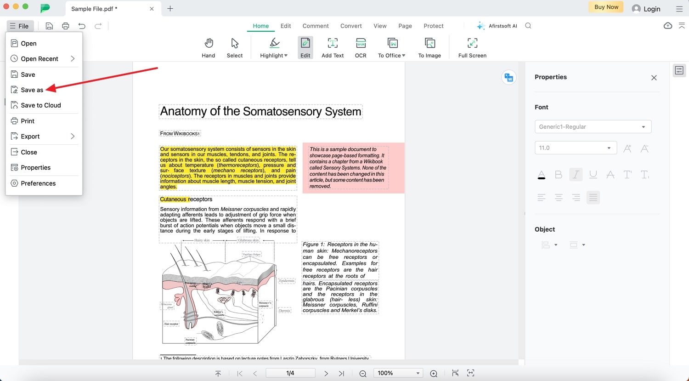
Task: Open a new tab with plus
Action: click(170, 9)
